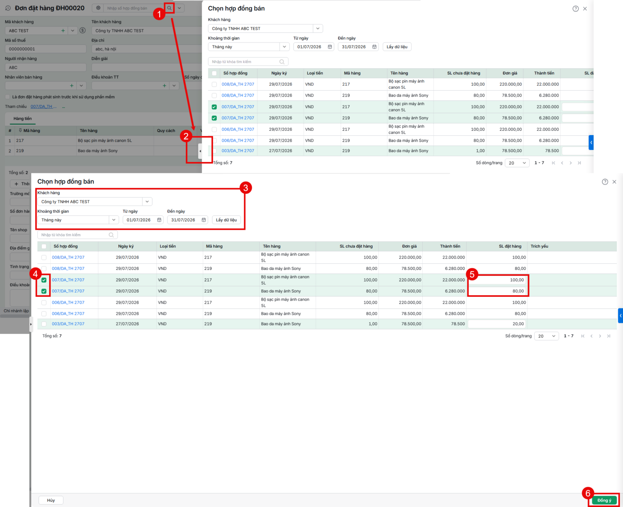Click the blue side handle of the upper dialog
The height and width of the screenshot is (507, 623).
[591, 143]
